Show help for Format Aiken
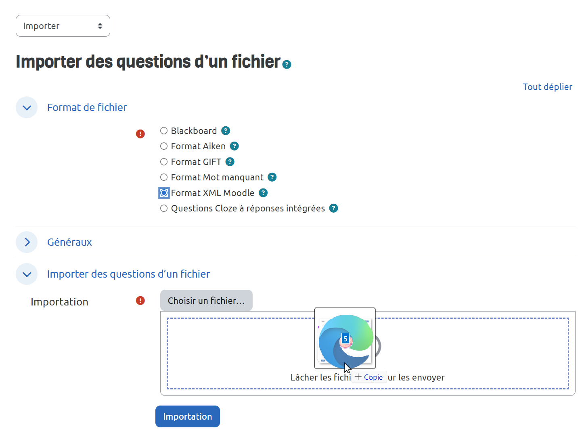Image resolution: width=582 pixels, height=435 pixels. [x=234, y=146]
